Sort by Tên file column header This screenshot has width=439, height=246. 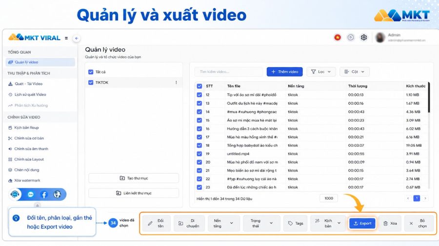coord(234,86)
